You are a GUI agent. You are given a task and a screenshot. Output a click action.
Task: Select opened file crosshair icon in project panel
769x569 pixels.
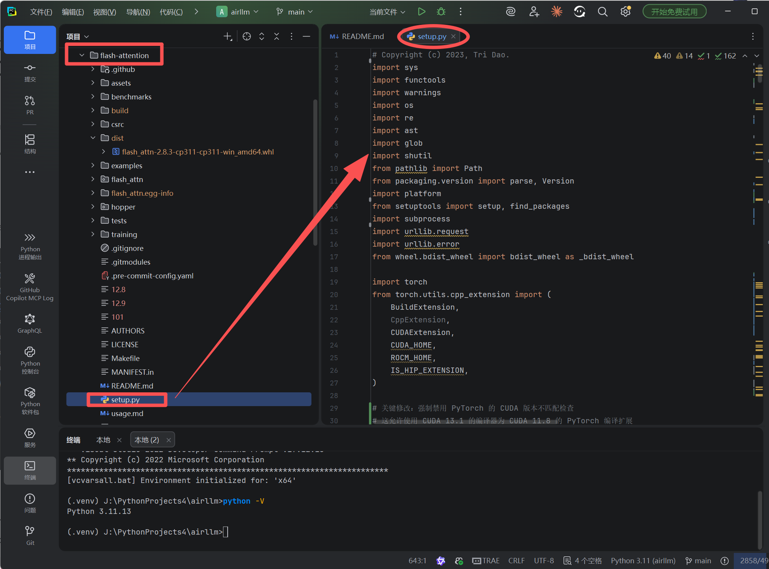pyautogui.click(x=247, y=36)
